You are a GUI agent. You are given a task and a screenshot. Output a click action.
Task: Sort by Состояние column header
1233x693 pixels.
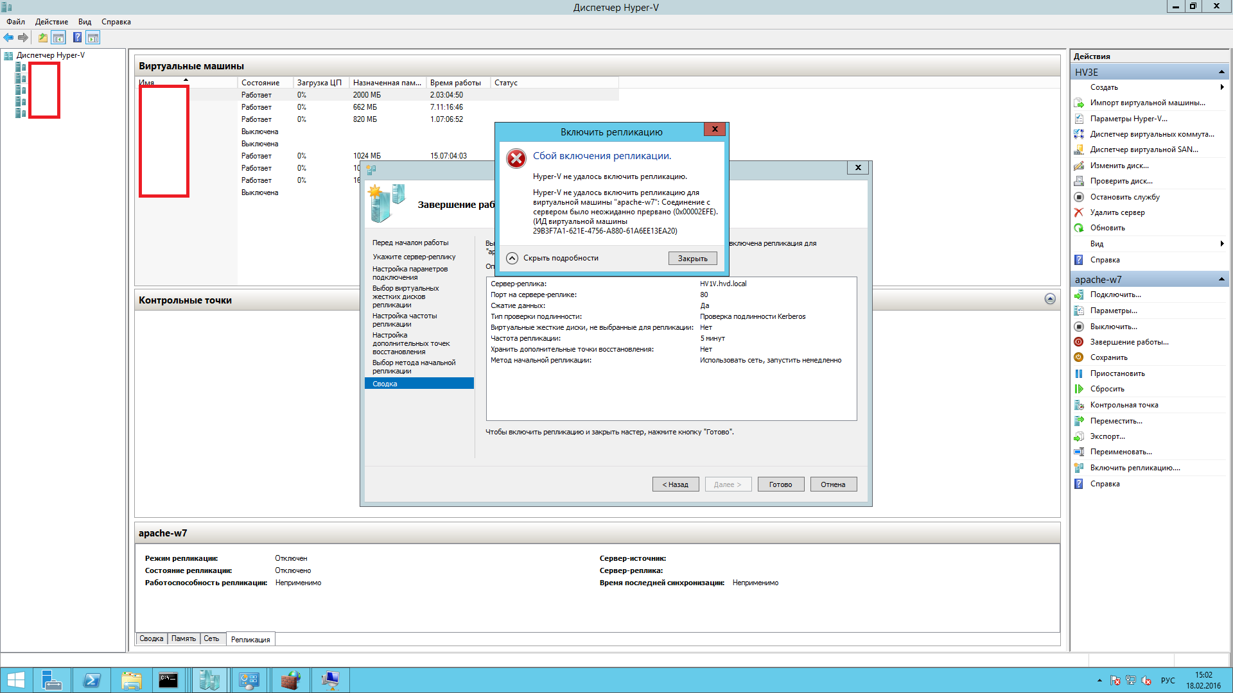tap(265, 83)
